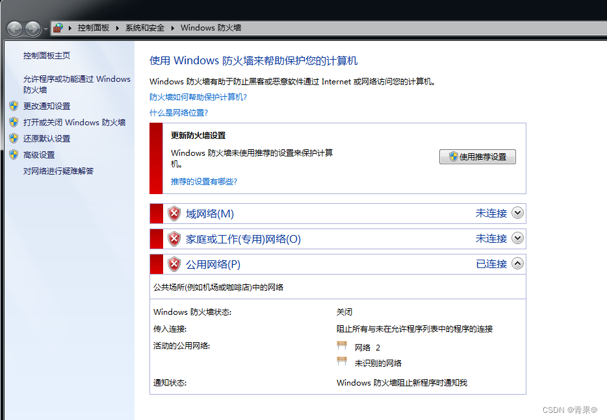Open 对网络进行疑难解答 sidebar link
Viewport: 607px width, 420px height.
pyautogui.click(x=58, y=171)
